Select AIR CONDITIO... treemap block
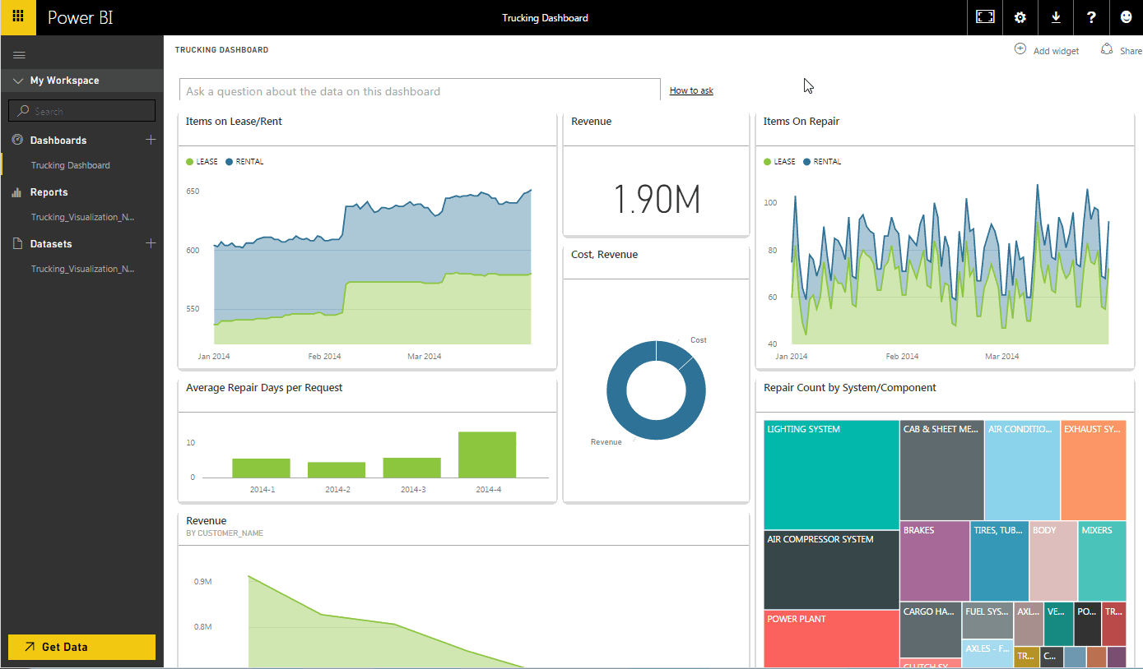The image size is (1143, 669). (1022, 470)
